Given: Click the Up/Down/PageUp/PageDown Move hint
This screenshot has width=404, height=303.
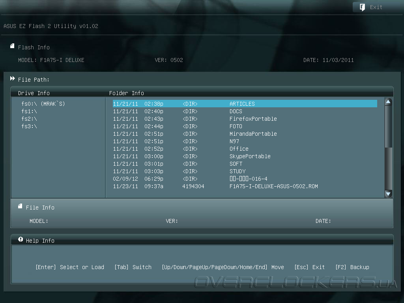Looking at the screenshot, I should click(x=223, y=267).
